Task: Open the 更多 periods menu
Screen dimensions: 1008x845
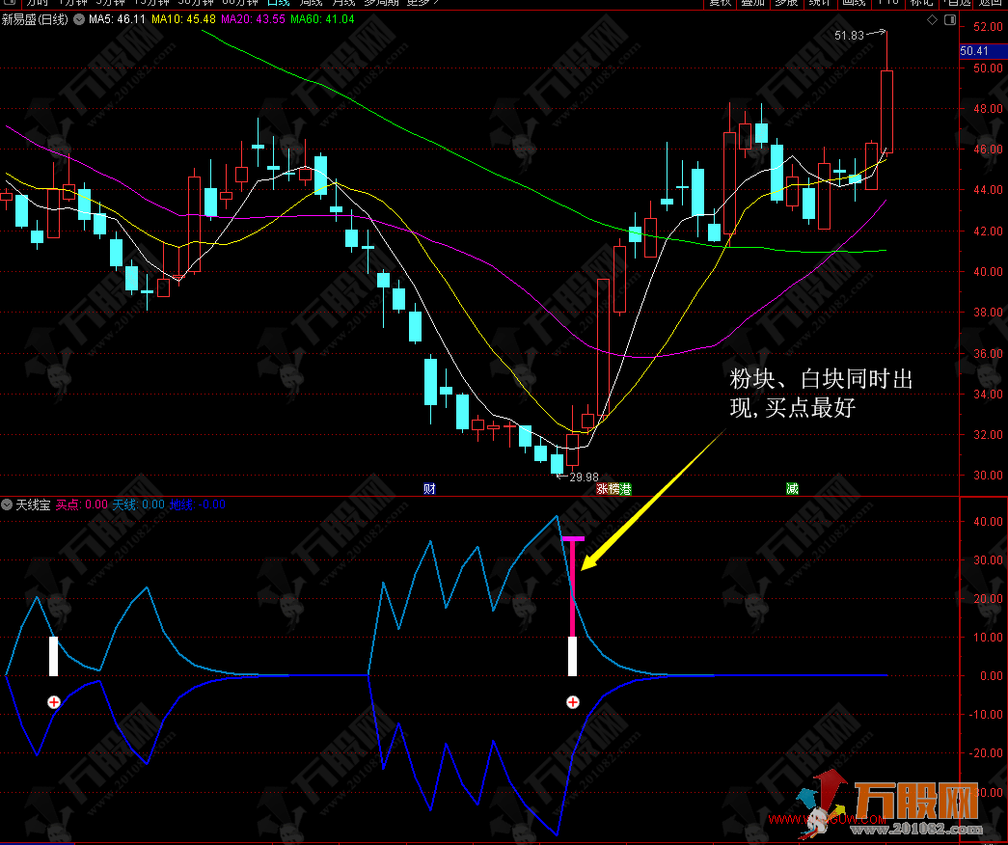Action: click(x=422, y=3)
